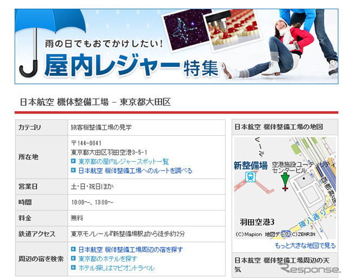Select the 旅客機整備工場の見学 cell text
Viewport: 347px width, 280px height.
pos(101,128)
